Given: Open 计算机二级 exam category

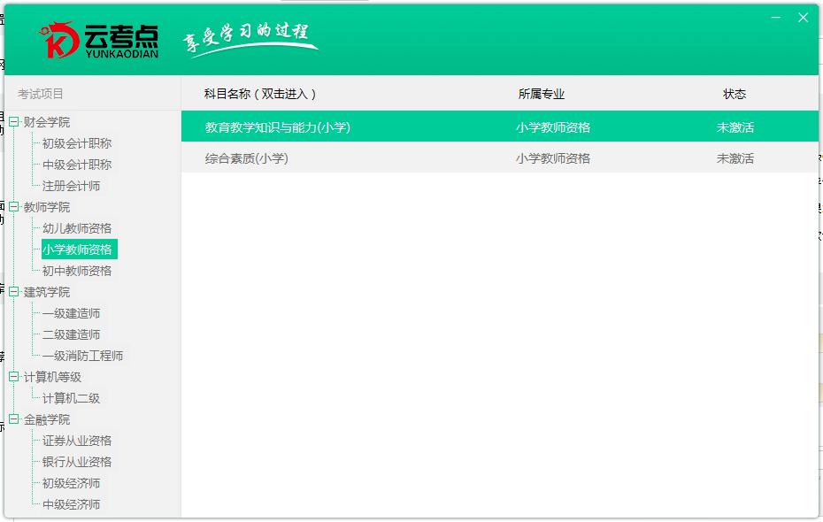Looking at the screenshot, I should pyautogui.click(x=71, y=398).
